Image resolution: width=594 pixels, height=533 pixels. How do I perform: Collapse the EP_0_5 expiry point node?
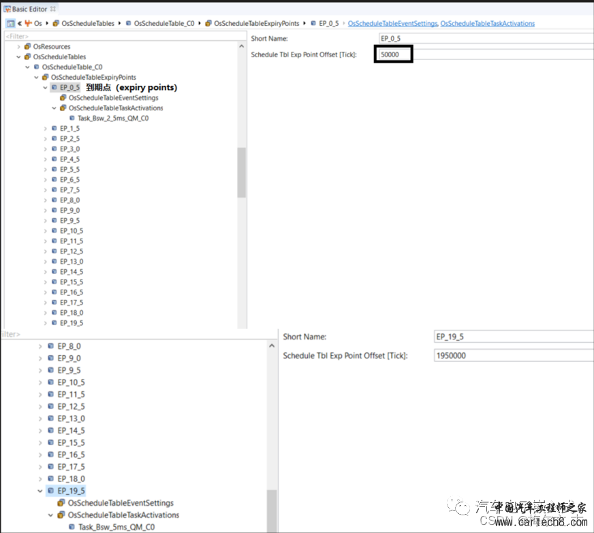(x=45, y=87)
